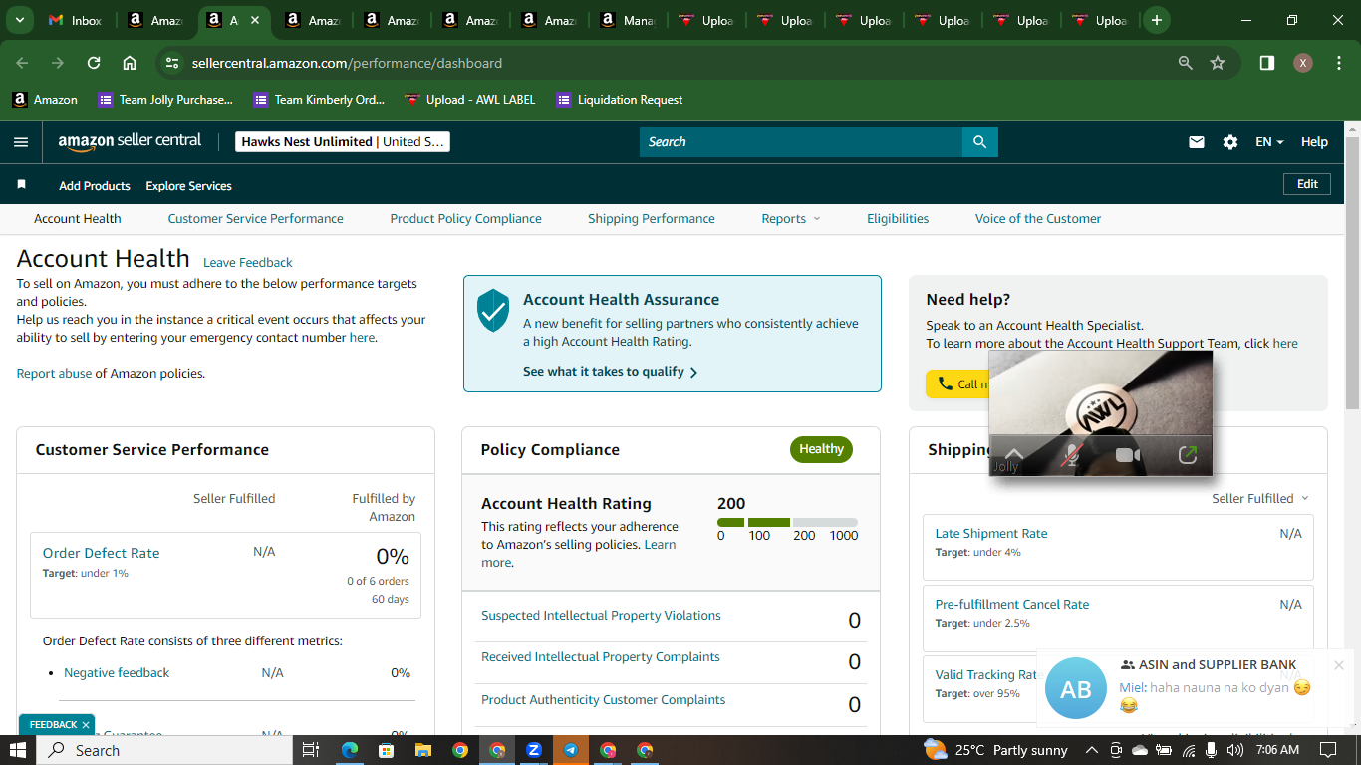Click Explore Services in the favorites bar
The image size is (1361, 765).
pyautogui.click(x=188, y=186)
